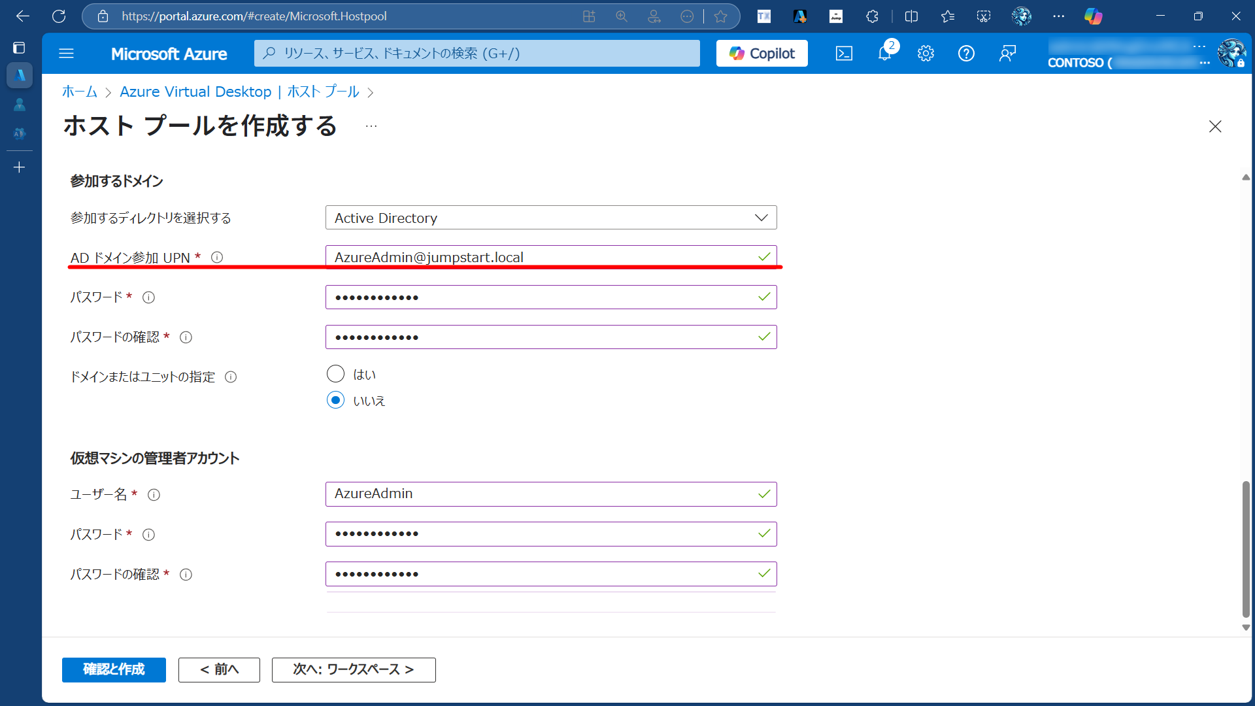Open the Help question mark icon
This screenshot has width=1255, height=706.
(967, 54)
